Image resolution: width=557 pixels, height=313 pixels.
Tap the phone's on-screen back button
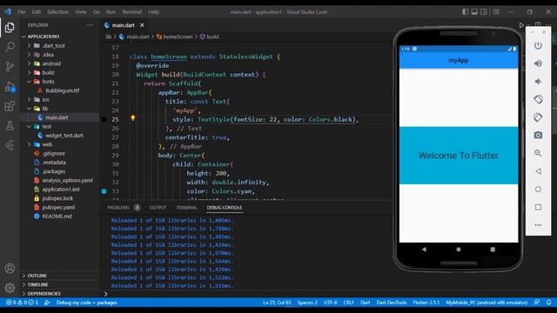[x=424, y=250]
